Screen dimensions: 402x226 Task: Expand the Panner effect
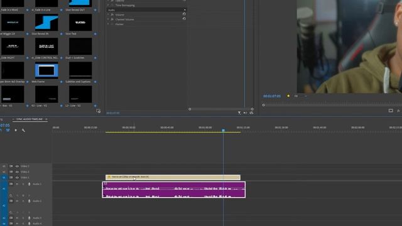[108, 24]
